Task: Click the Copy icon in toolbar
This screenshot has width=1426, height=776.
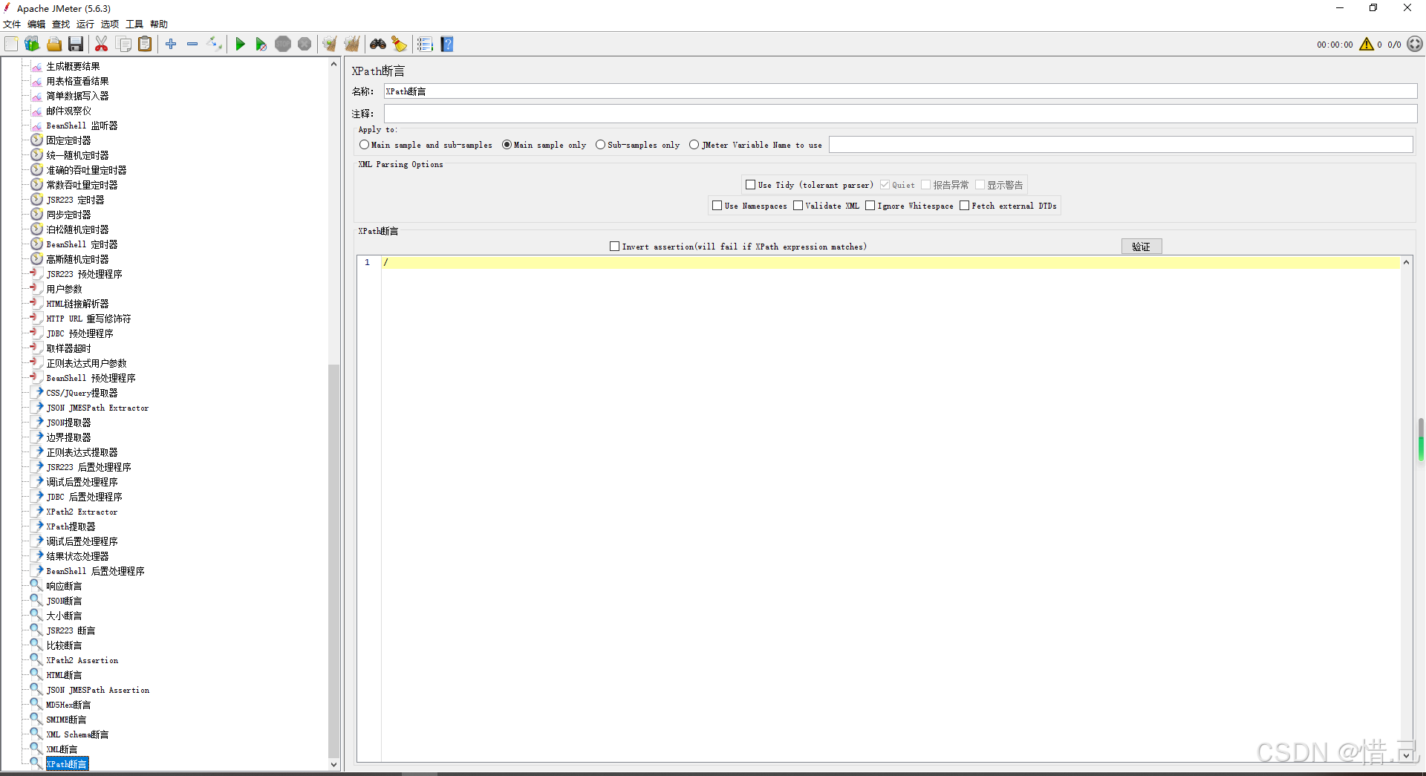Action: point(123,45)
